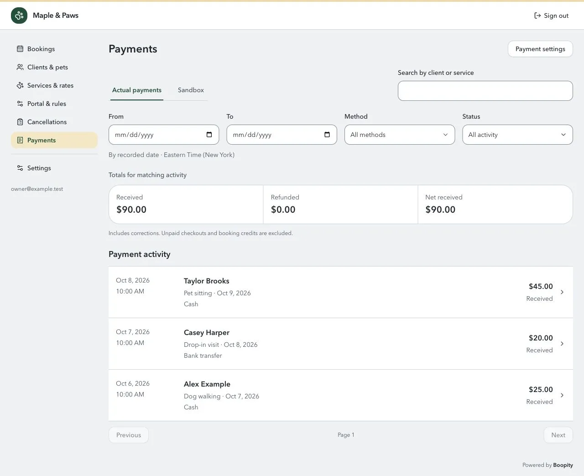Select the Casey Harper name text

click(x=206, y=333)
